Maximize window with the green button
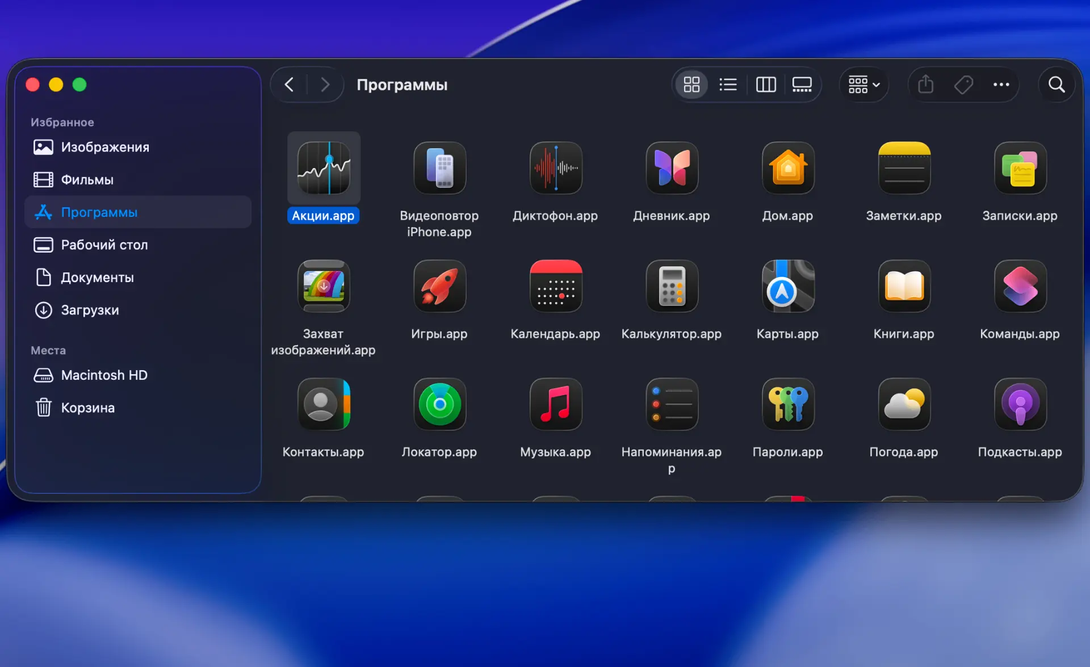The width and height of the screenshot is (1090, 667). coord(79,85)
